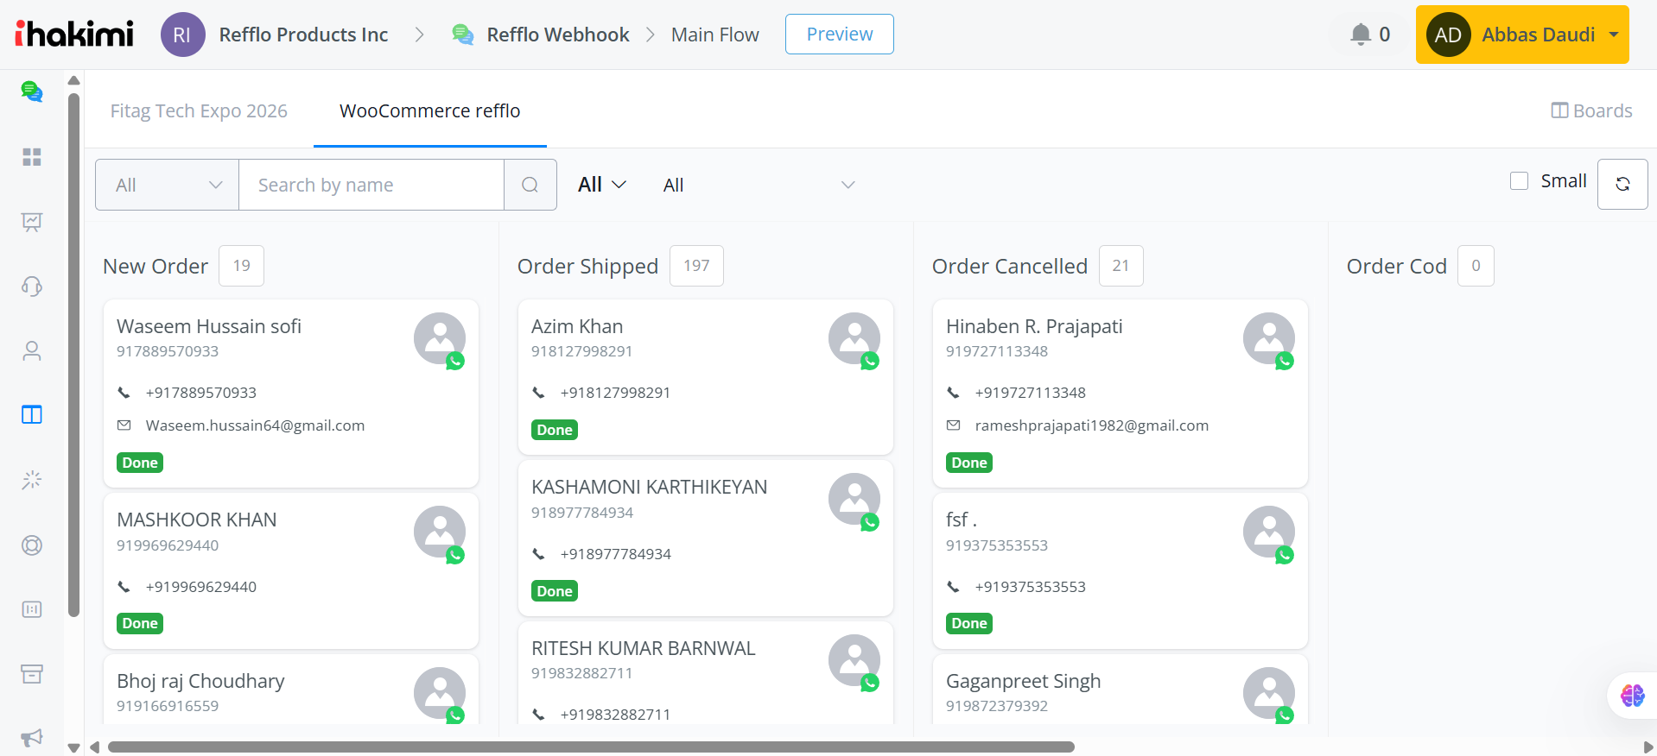Open the headset support sidebar icon
Screen dimensions: 1657x756
point(32,287)
